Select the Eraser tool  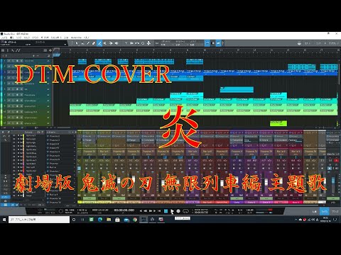click(x=94, y=43)
